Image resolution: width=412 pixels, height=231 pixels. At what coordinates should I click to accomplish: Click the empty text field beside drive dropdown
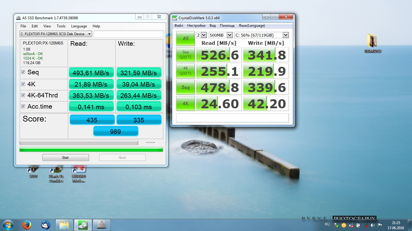[x=128, y=34]
